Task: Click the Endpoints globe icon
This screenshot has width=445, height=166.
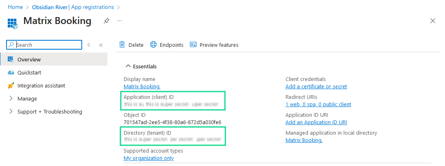Action: (153, 45)
